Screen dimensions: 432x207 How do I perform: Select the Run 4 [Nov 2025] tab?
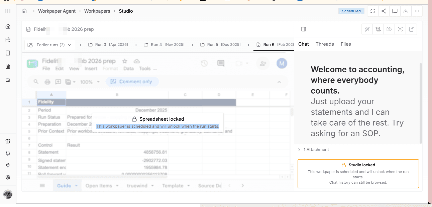164,45
